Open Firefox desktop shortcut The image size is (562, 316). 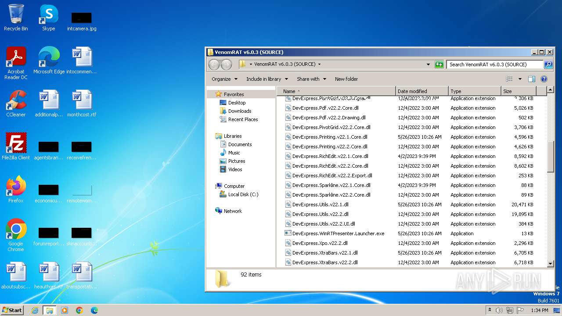[16, 189]
